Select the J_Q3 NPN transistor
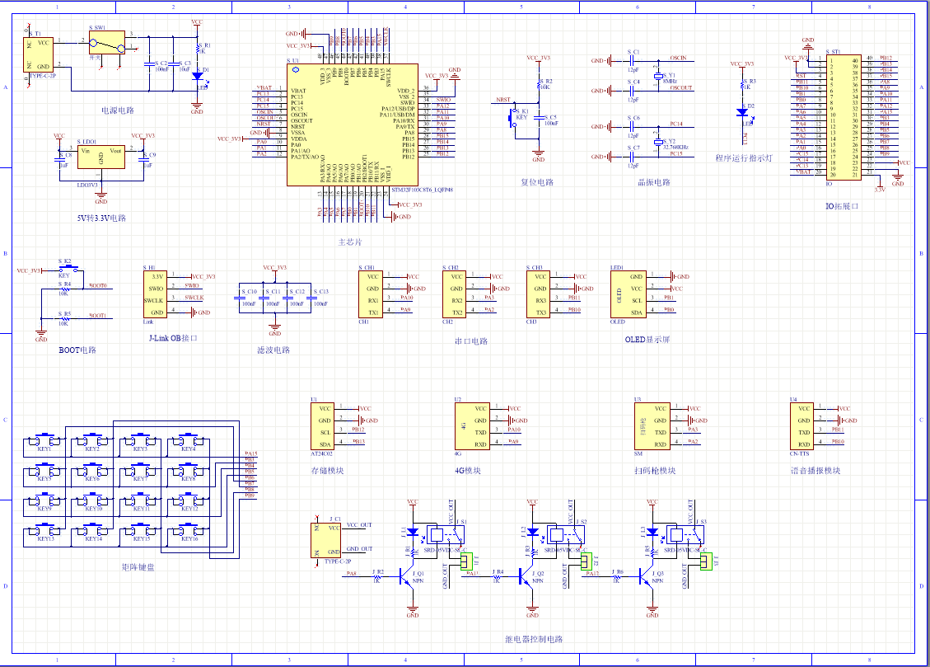The width and height of the screenshot is (930, 667). click(647, 577)
